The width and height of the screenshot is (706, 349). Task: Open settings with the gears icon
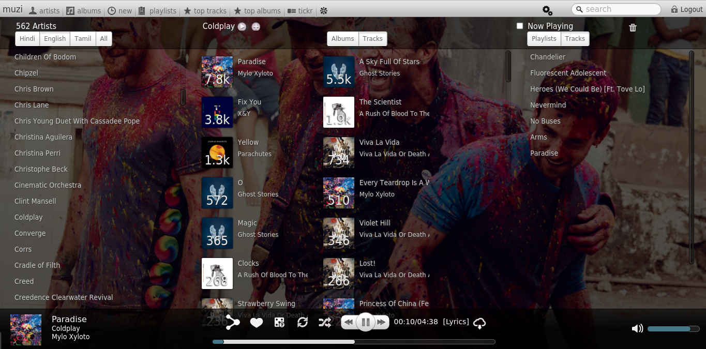547,10
